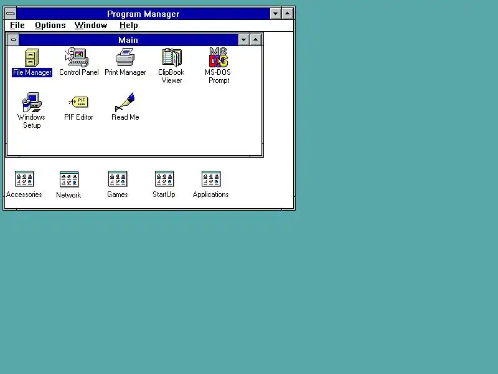Open Program Manager control-menu box
The width and height of the screenshot is (498, 374).
click(11, 14)
